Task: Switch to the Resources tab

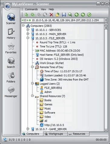Action: point(78,134)
